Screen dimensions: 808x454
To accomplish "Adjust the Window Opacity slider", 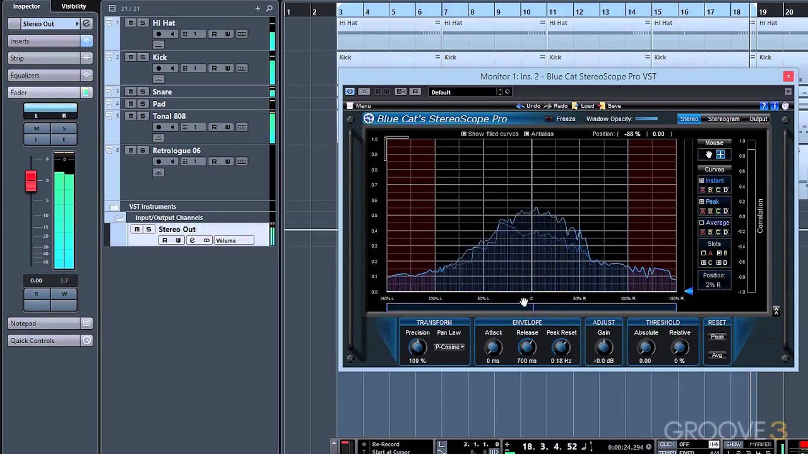I will [647, 119].
